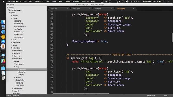The height and width of the screenshot is (97, 173).
Task: Click the clock showing Tue 10:34
Action: (x=157, y=1)
